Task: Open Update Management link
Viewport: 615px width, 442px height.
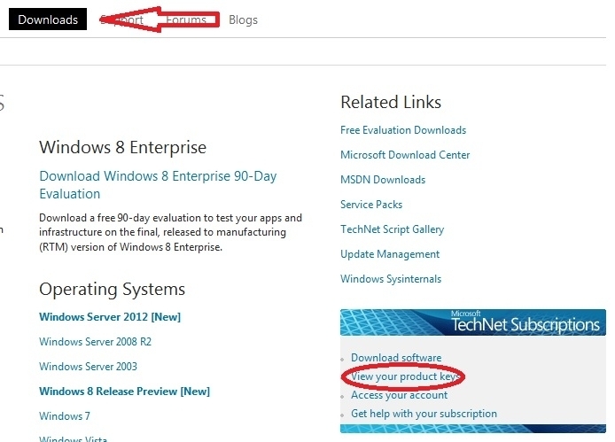Action: [x=390, y=254]
